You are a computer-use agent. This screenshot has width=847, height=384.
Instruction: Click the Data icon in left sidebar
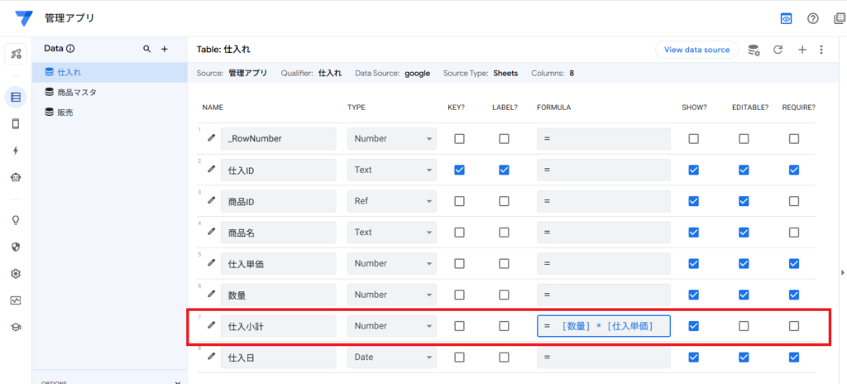click(16, 98)
